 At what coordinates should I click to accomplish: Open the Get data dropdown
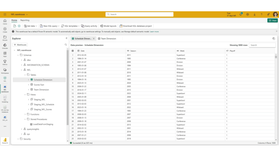click(31, 26)
